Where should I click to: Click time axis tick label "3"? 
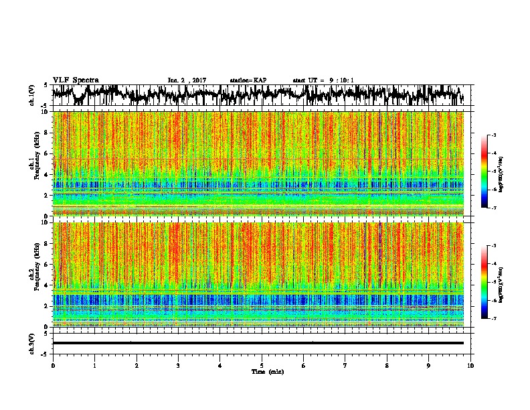click(178, 366)
